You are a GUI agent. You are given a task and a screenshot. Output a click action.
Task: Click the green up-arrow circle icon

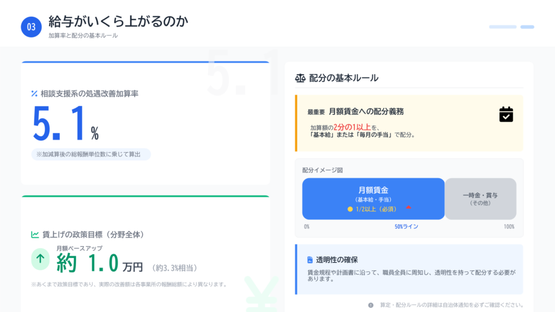[40, 259]
